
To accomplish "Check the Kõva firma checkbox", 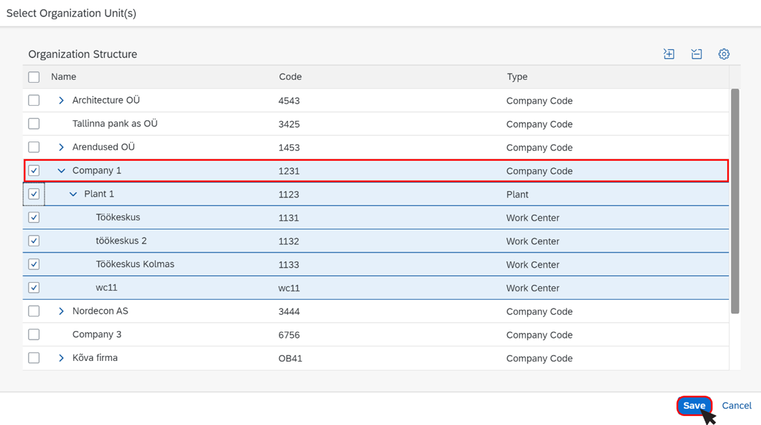I will click(34, 358).
